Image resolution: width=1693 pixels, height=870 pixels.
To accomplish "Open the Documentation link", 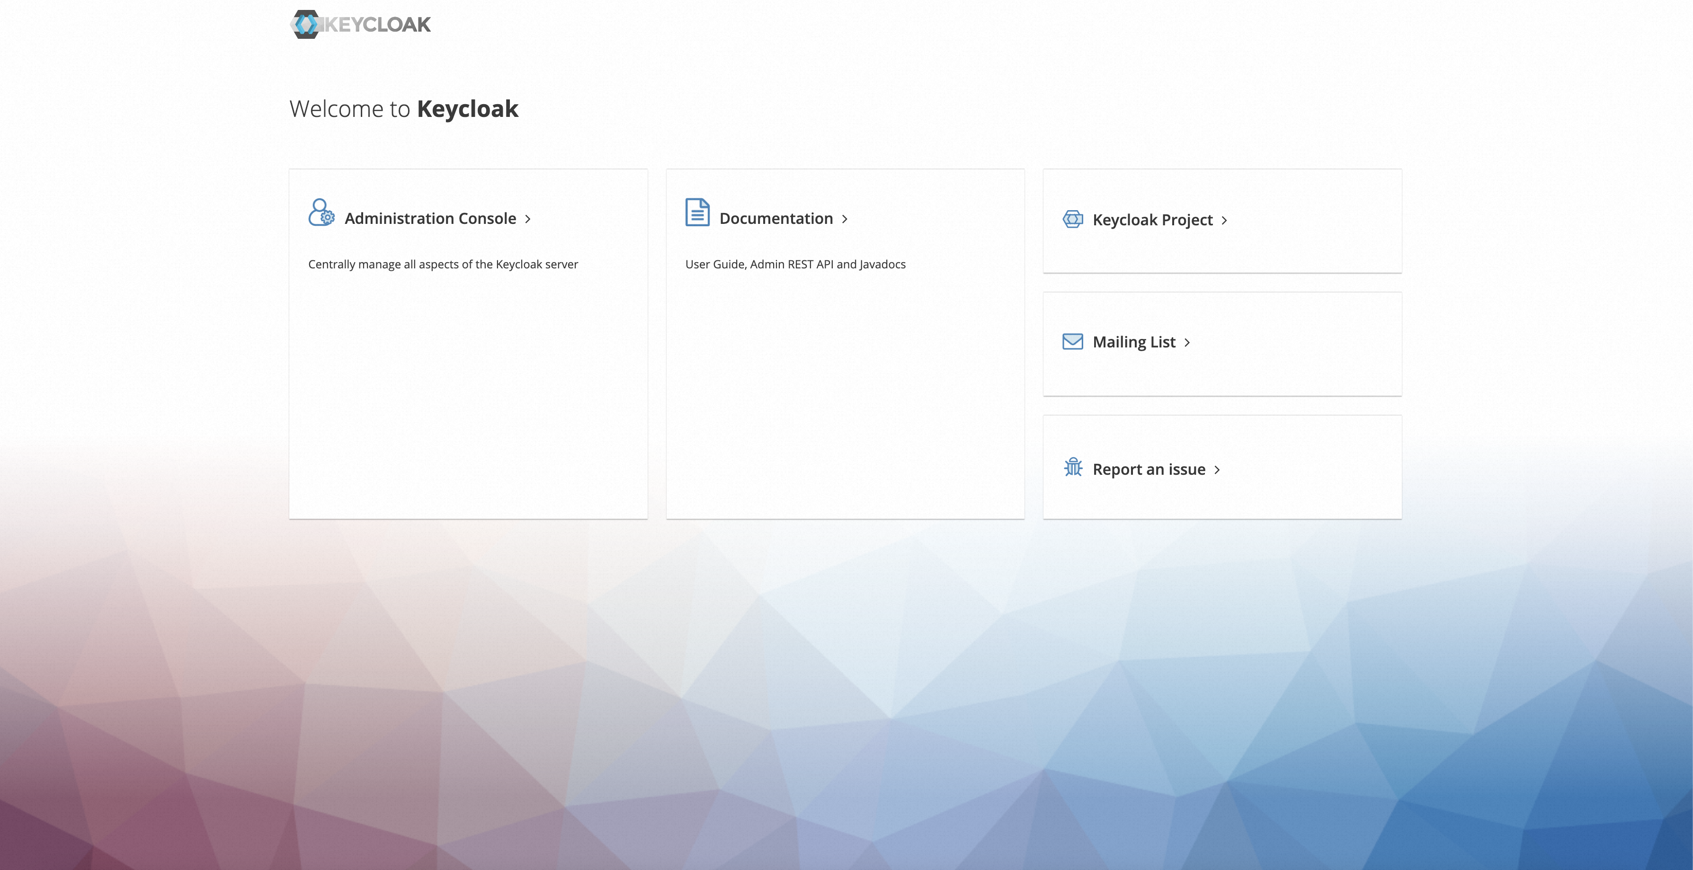I will (x=776, y=219).
